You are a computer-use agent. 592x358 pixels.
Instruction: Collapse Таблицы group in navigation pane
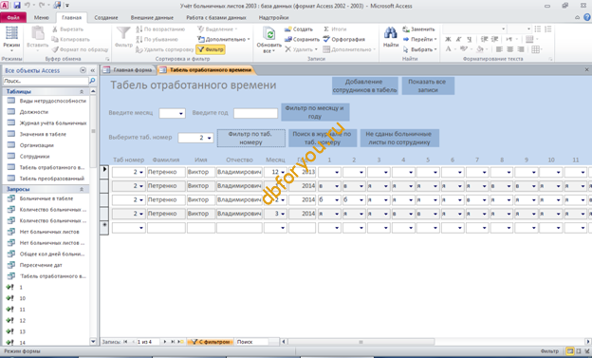82,91
